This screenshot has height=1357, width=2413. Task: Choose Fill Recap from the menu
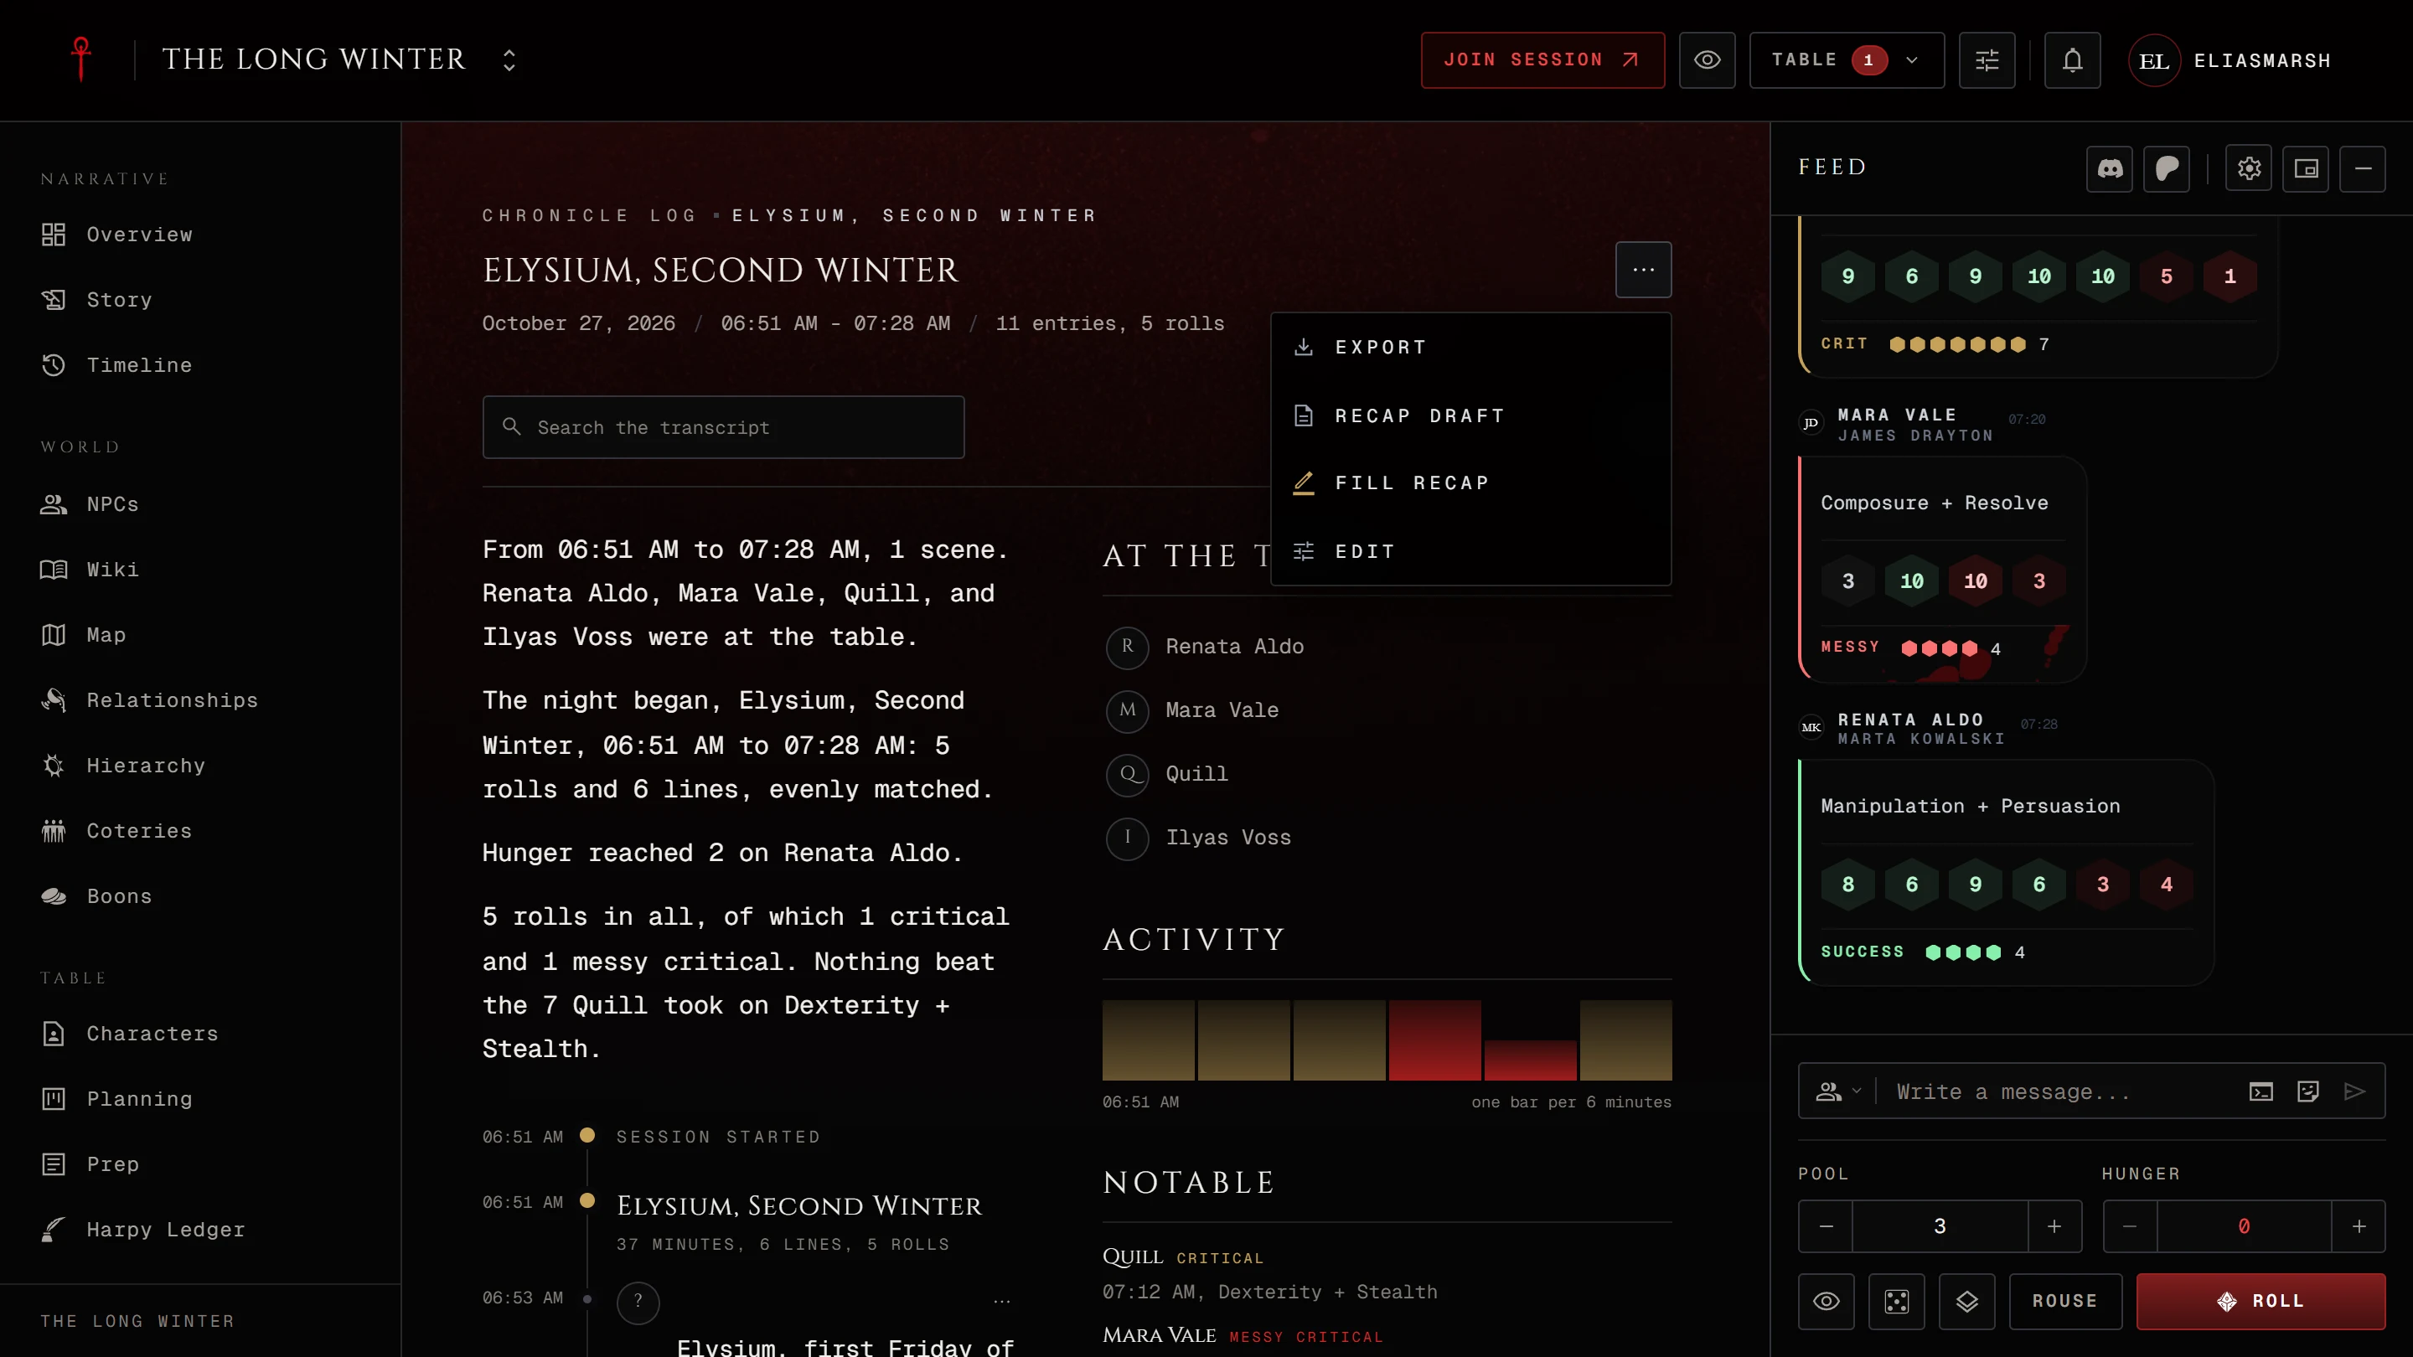(1470, 483)
